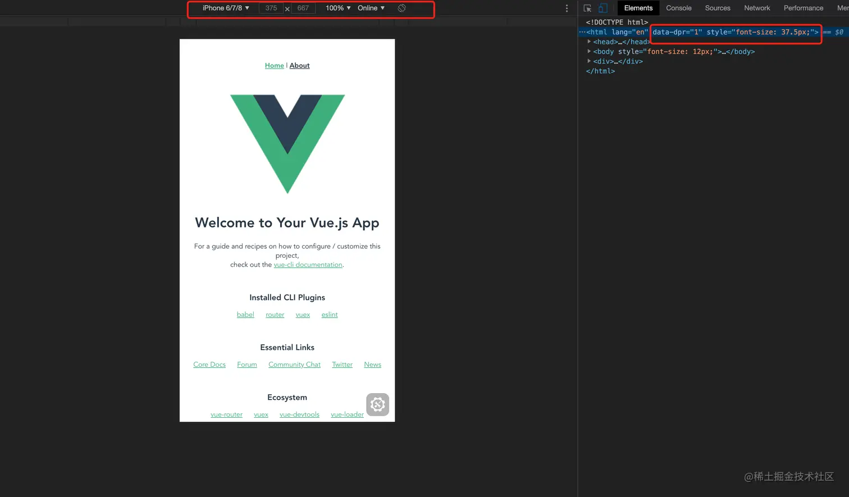
Task: Switch to the Elements tab
Action: pos(638,8)
